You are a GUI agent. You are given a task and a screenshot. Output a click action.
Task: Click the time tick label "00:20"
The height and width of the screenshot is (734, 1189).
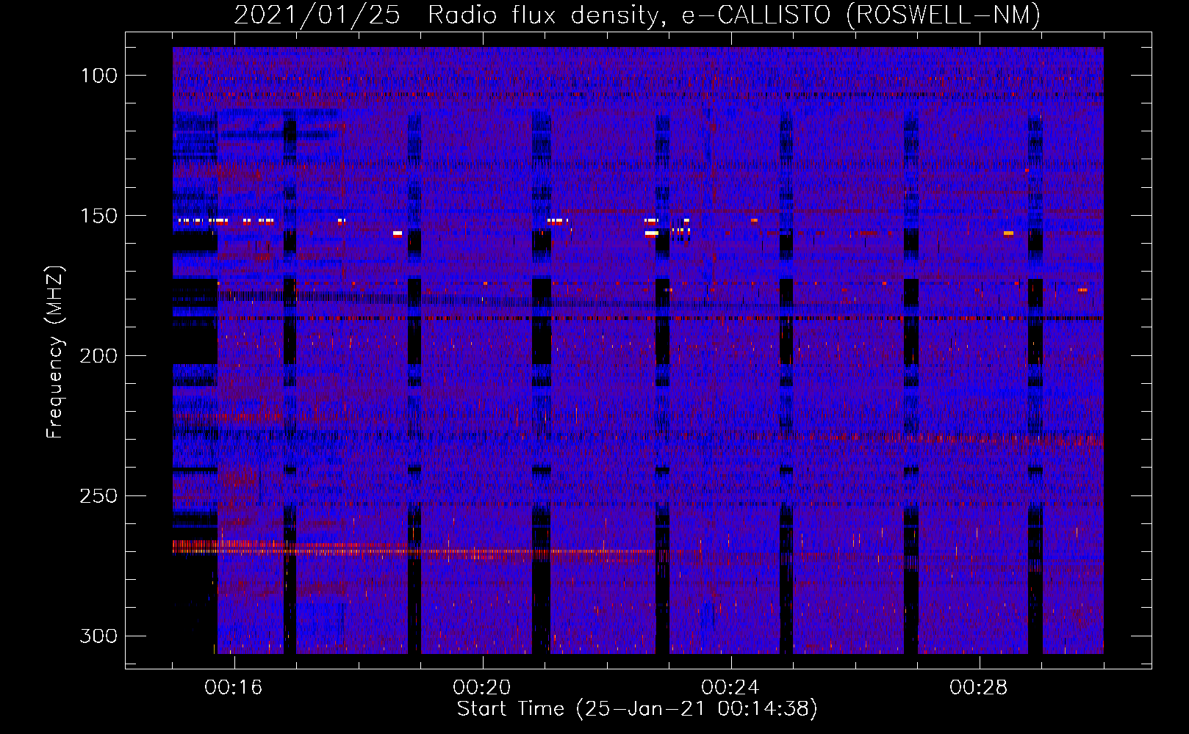coord(482,688)
